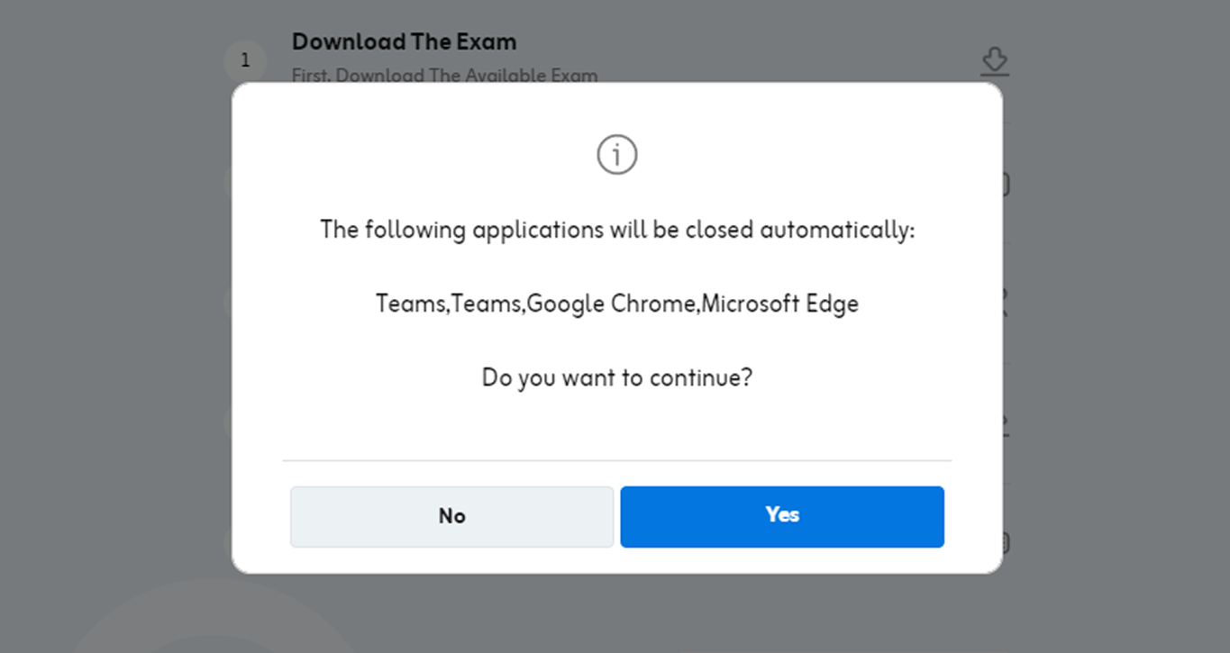Image resolution: width=1230 pixels, height=653 pixels.
Task: Click the Teams, Google Chrome, Microsoft Edge list
Action: [x=617, y=304]
